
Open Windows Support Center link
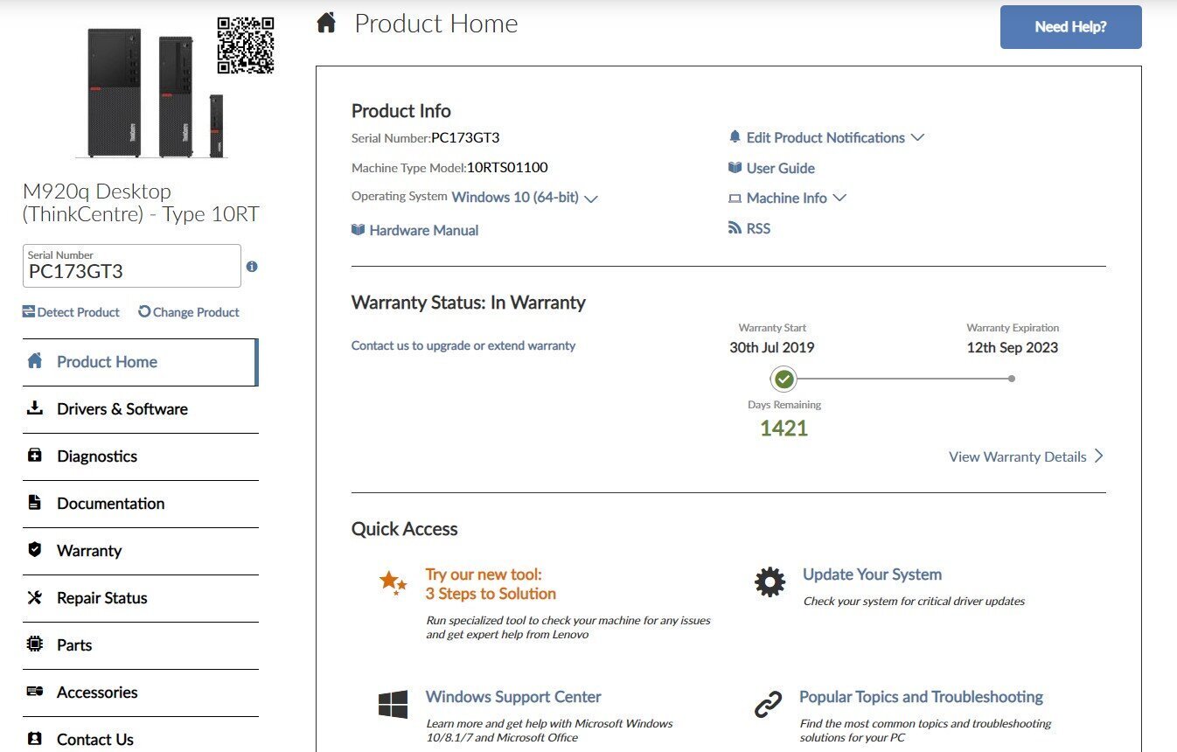513,697
